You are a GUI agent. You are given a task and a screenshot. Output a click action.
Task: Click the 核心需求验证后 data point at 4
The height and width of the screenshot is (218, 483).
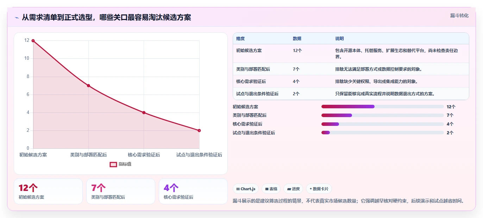144,113
